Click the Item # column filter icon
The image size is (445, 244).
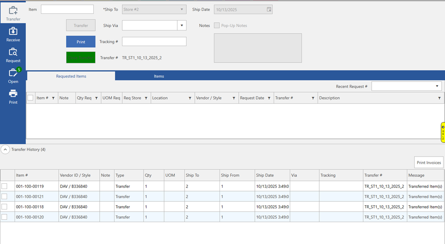click(x=53, y=98)
